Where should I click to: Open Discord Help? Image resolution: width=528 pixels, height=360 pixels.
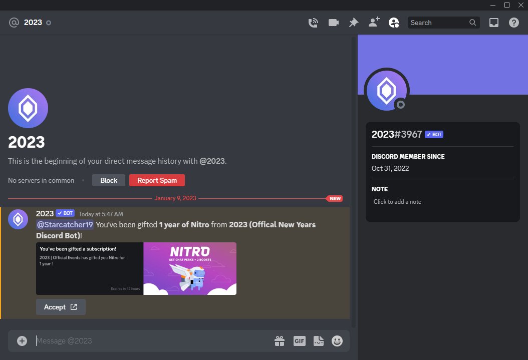[x=514, y=23]
